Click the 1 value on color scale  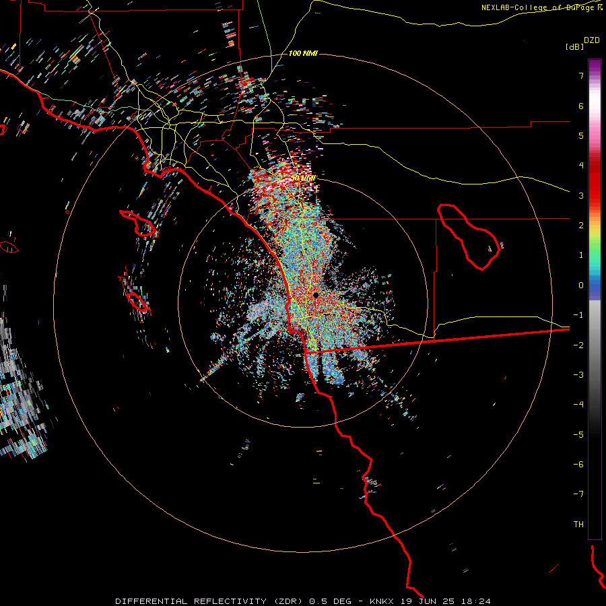click(x=581, y=255)
